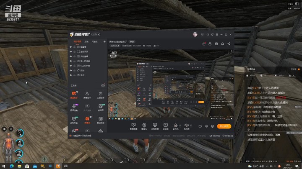Click the orange stop-streaming button
Image resolution: width=302 pixels, height=169 pixels.
pyautogui.click(x=224, y=126)
